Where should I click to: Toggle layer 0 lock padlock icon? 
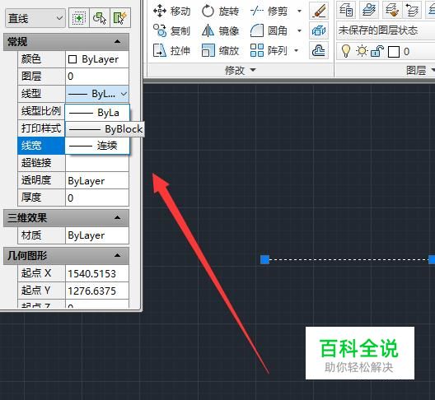pyautogui.click(x=377, y=51)
